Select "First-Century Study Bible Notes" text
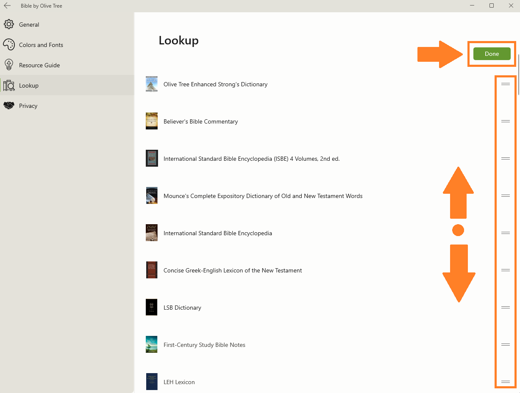520x393 pixels. [204, 345]
